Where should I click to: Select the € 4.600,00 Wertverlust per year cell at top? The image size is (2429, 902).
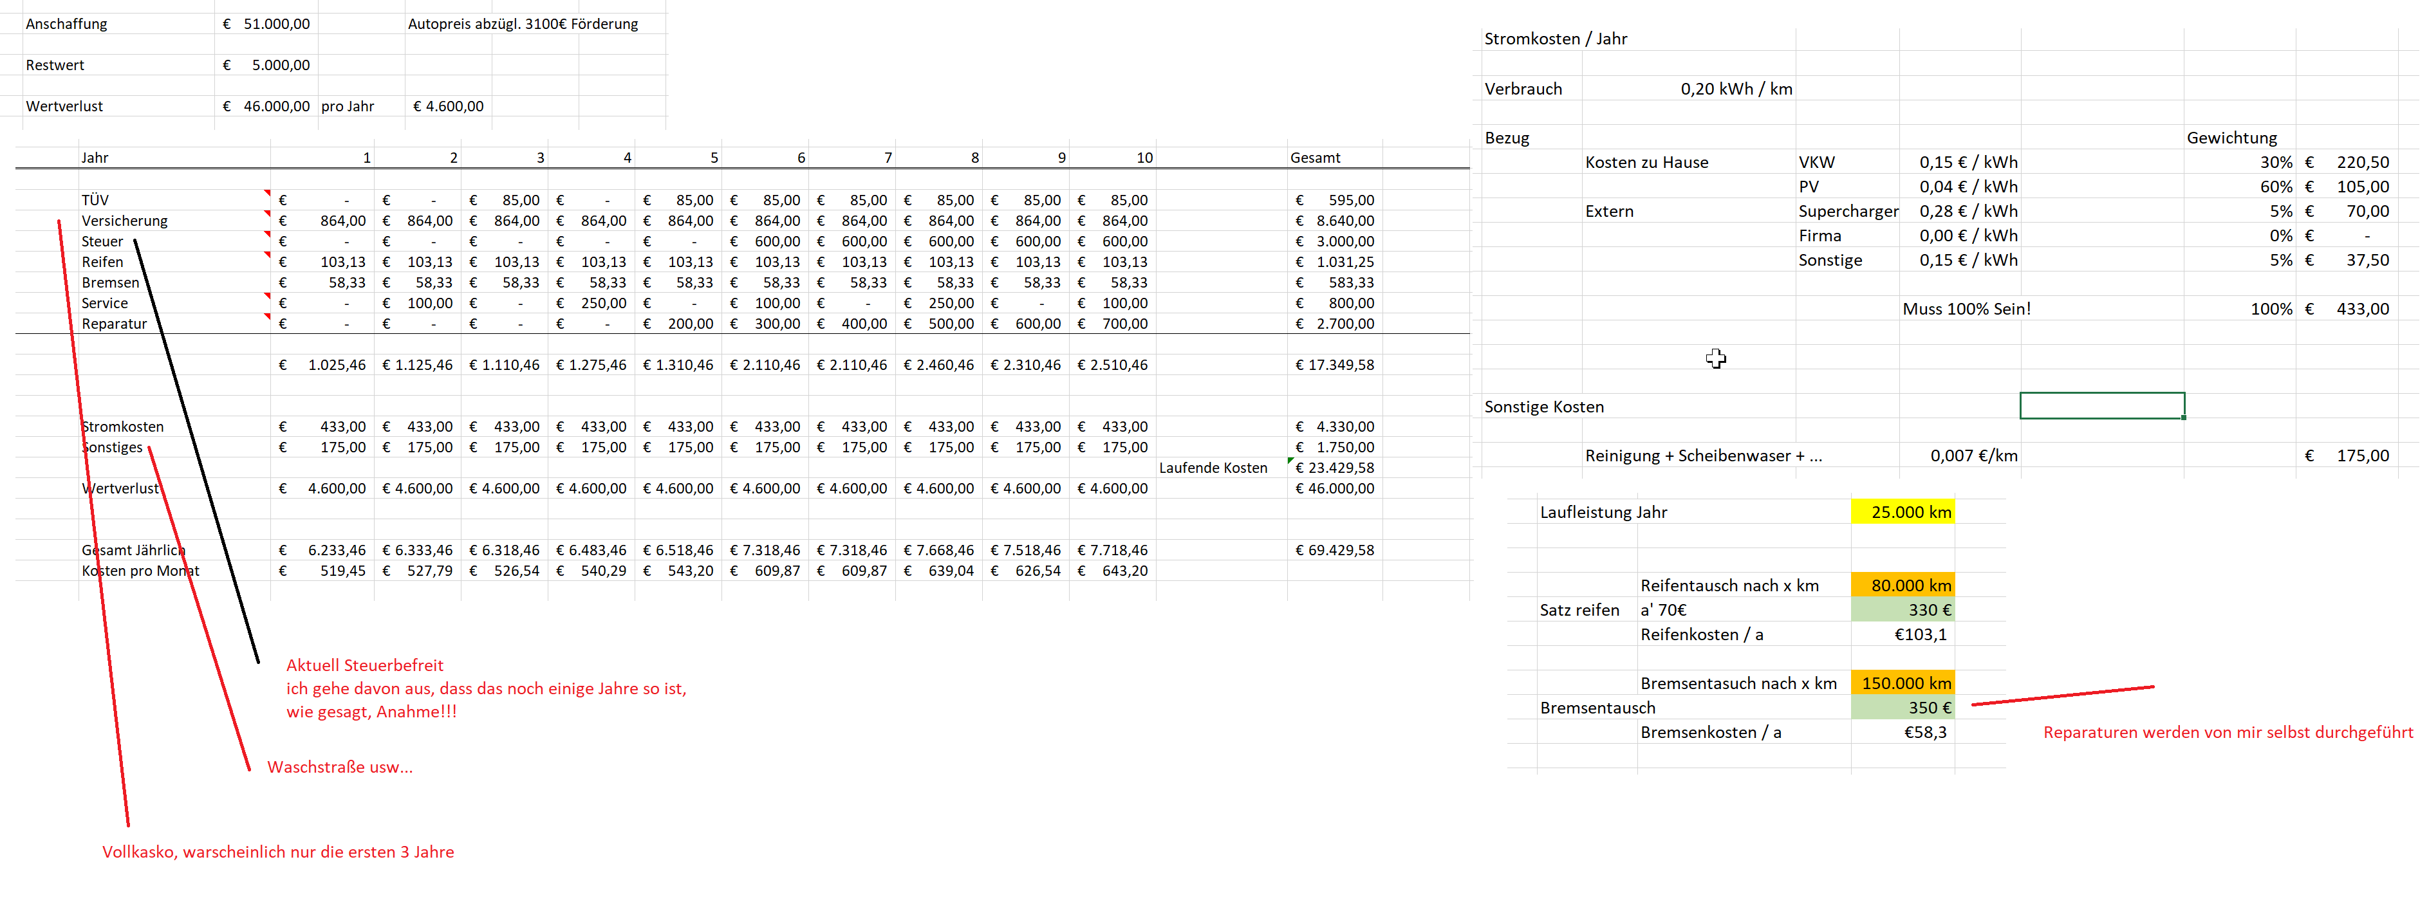(449, 106)
